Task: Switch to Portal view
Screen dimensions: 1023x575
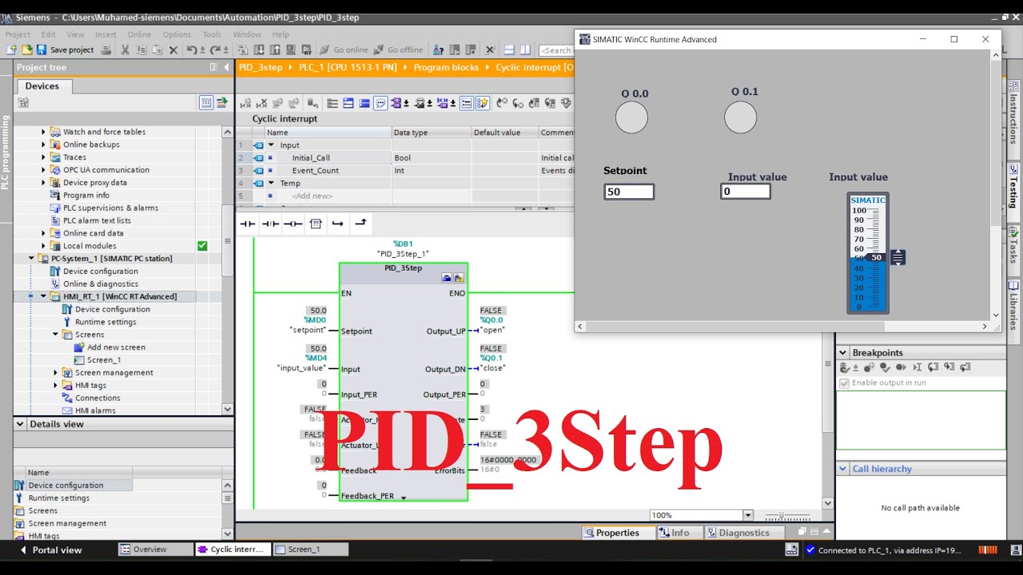Action: pos(50,549)
